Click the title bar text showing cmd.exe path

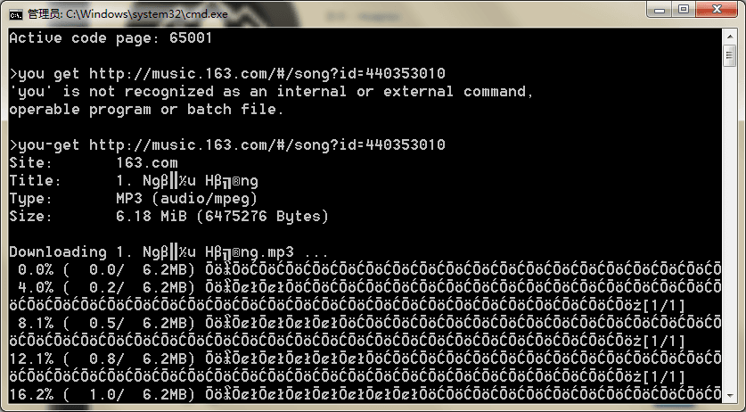pos(128,14)
